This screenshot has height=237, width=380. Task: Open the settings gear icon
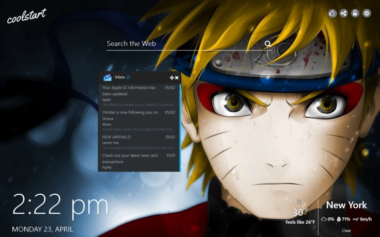coord(367,13)
